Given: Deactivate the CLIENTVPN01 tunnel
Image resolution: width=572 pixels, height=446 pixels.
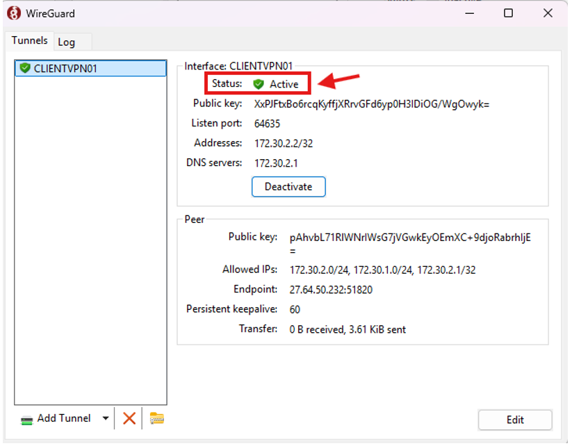Looking at the screenshot, I should click(x=288, y=187).
